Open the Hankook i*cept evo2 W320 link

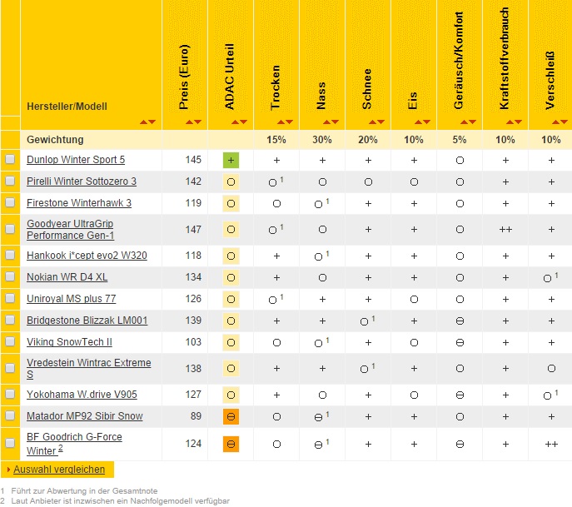click(87, 256)
